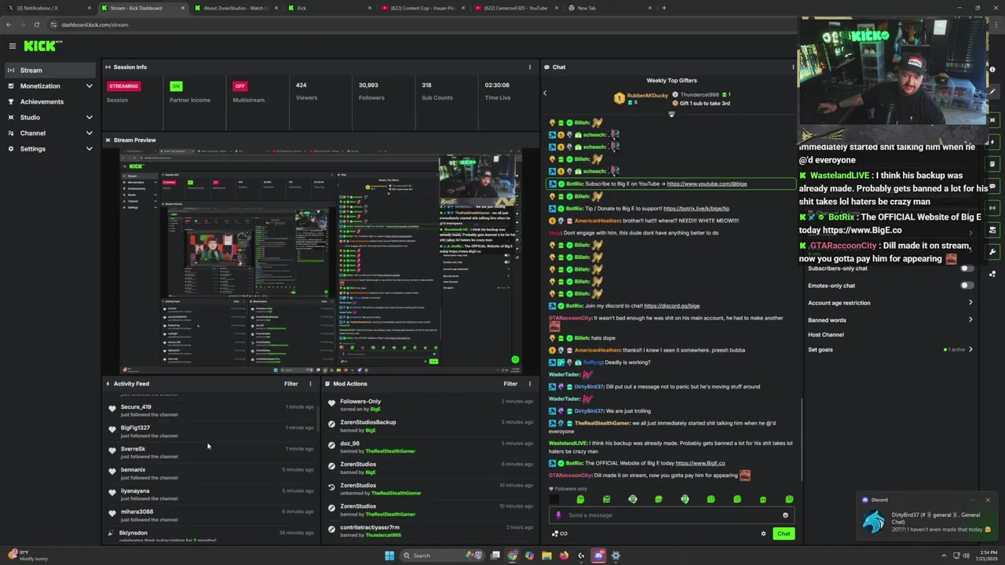This screenshot has width=1005, height=565.
Task: Toggle Emotes-only chat switch
Action: point(967,286)
